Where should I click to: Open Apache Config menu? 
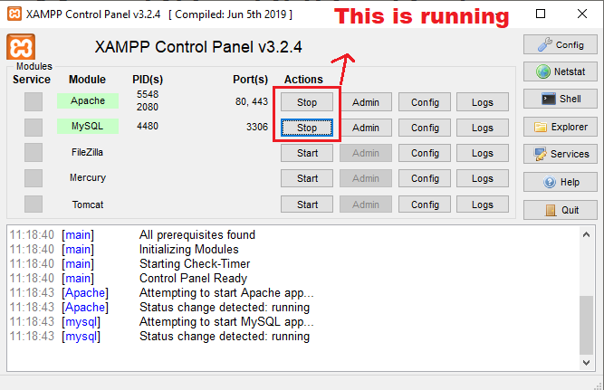pyautogui.click(x=425, y=102)
